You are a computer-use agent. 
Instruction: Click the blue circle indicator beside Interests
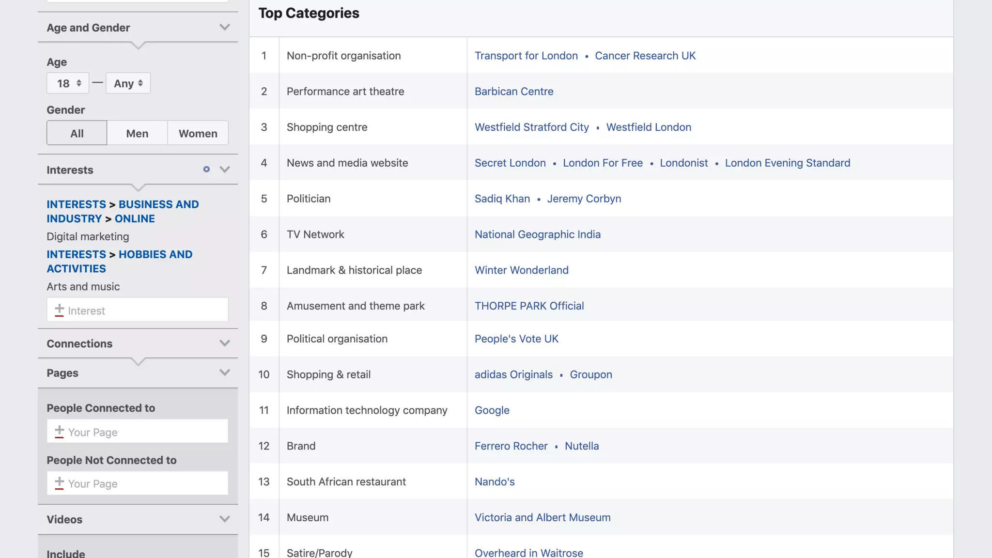point(206,170)
